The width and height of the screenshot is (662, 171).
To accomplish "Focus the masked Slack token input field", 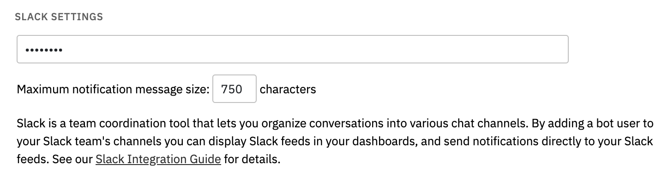I will click(x=292, y=49).
